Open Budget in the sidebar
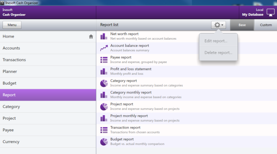This screenshot has height=154, width=277. (48, 83)
